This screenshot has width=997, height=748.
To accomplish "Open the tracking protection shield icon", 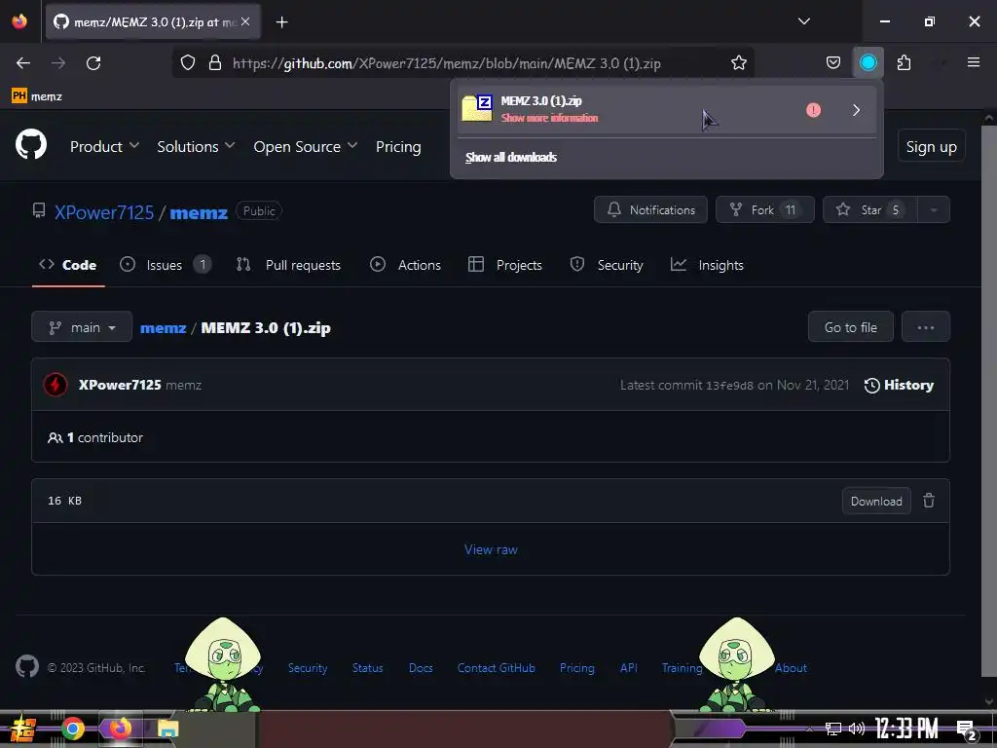I will [188, 63].
